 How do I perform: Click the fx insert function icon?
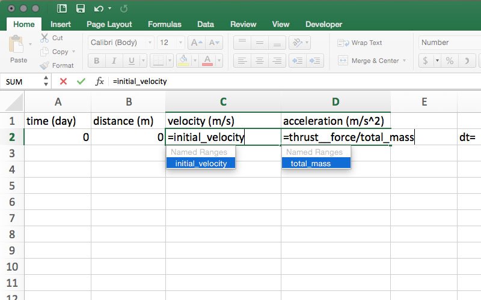(100, 81)
